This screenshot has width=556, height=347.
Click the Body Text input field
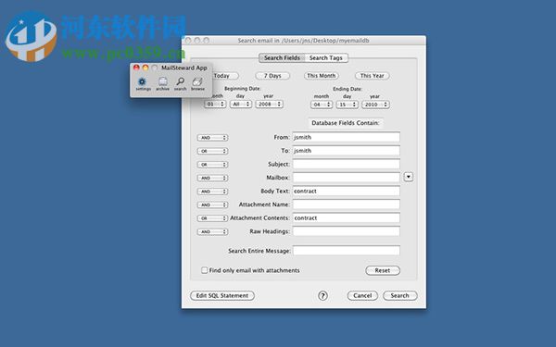346,191
